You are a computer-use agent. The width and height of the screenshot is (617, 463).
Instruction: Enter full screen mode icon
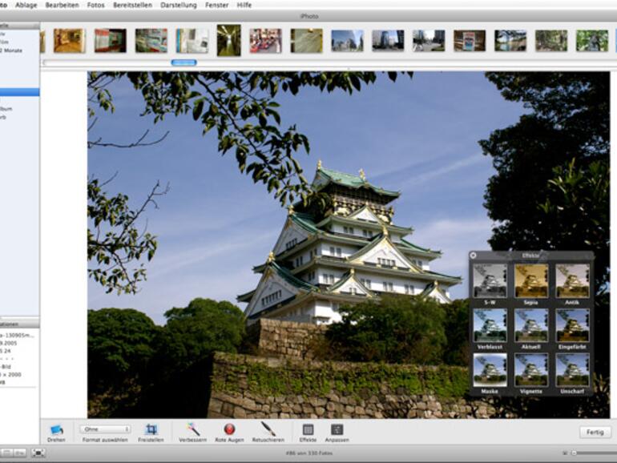click(x=38, y=453)
